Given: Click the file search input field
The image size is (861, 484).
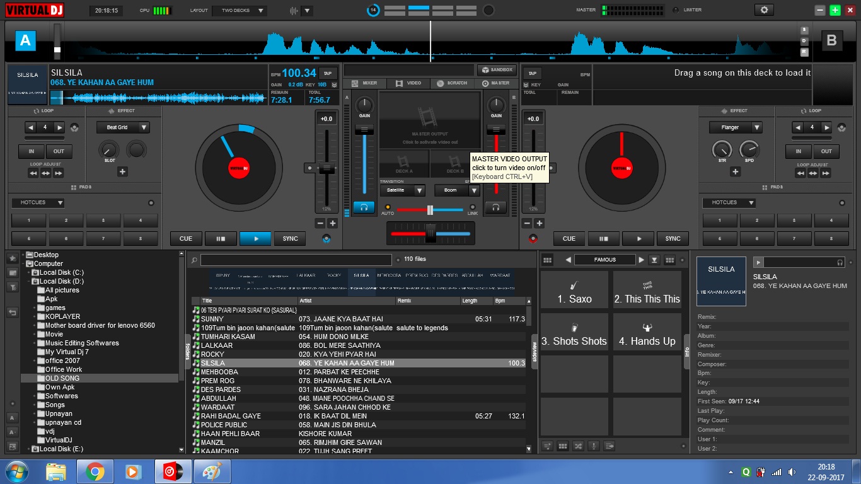Looking at the screenshot, I should (296, 260).
